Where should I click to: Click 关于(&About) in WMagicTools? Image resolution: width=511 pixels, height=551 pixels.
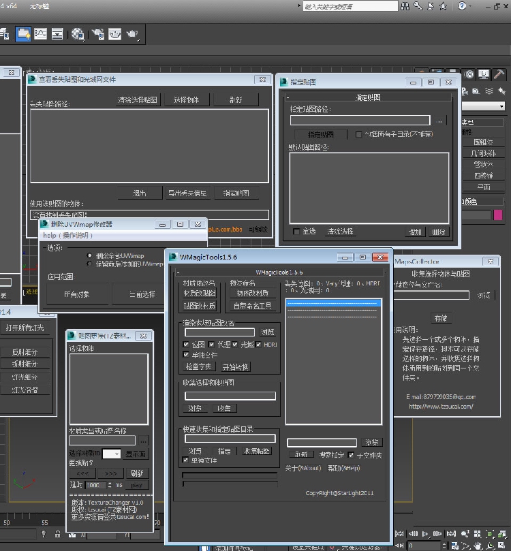click(x=303, y=468)
